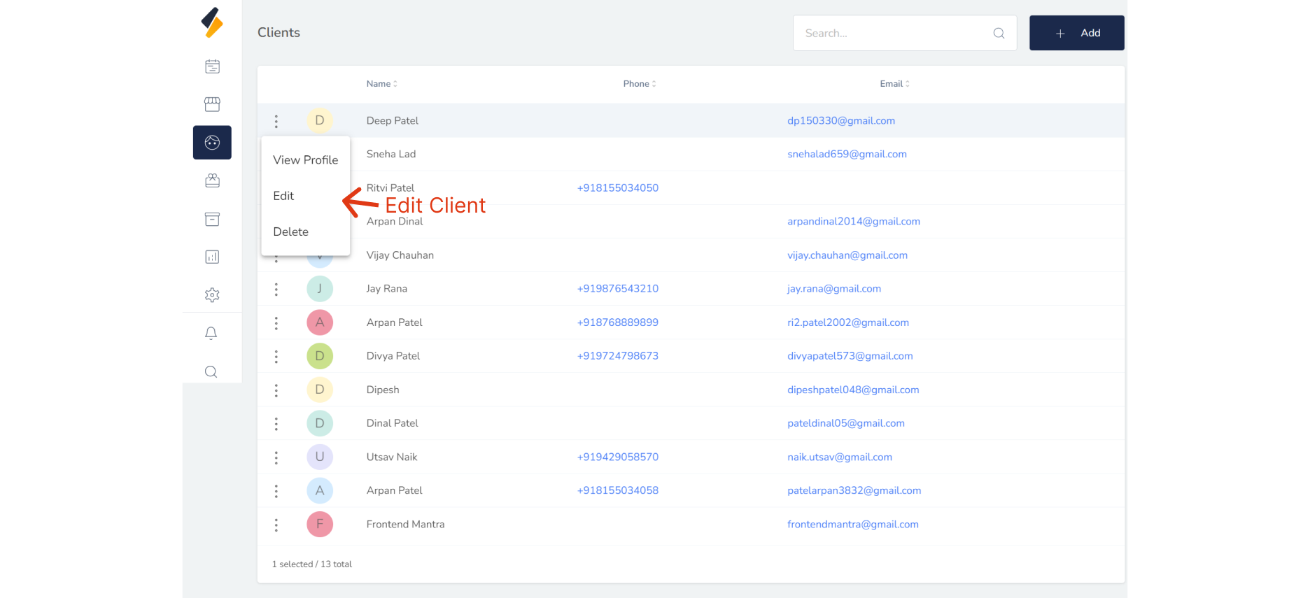Open settings gear in sidebar
Image resolution: width=1310 pixels, height=598 pixels.
click(212, 295)
